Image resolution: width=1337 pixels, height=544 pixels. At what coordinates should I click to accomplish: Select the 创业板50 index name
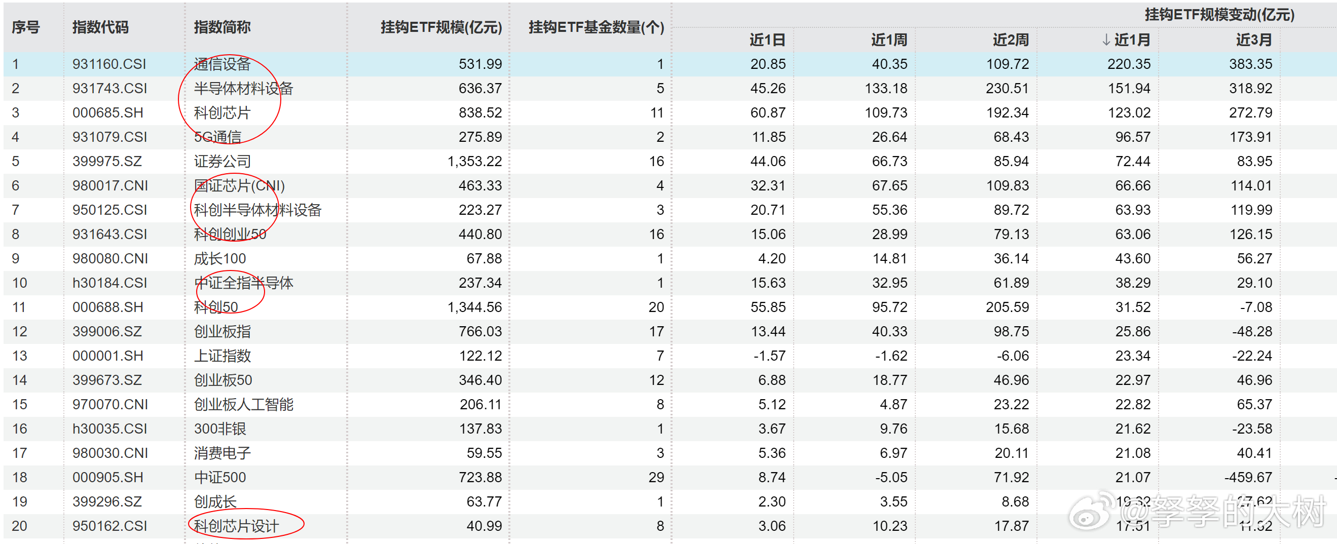click(222, 380)
